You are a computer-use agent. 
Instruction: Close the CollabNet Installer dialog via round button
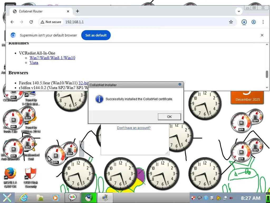(180, 84)
